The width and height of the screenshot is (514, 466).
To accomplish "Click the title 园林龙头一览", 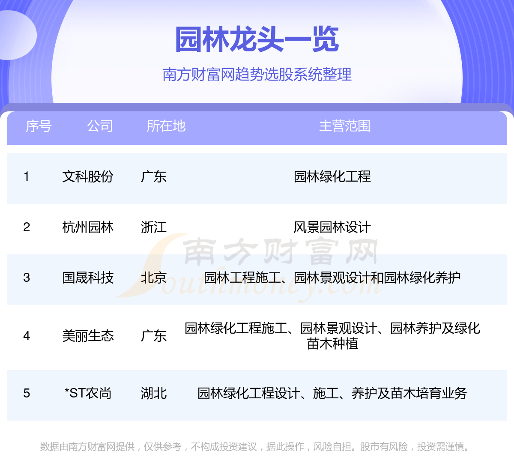I will (257, 39).
